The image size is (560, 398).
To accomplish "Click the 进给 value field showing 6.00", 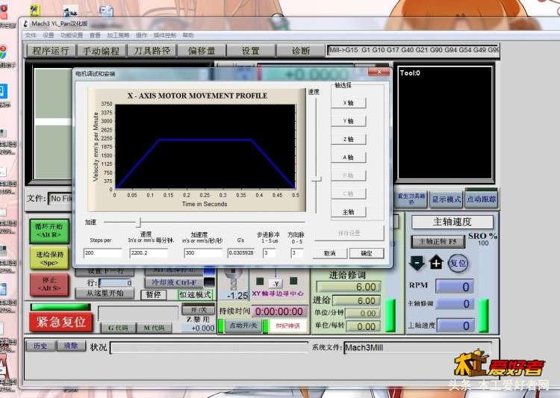I will click(x=356, y=301).
